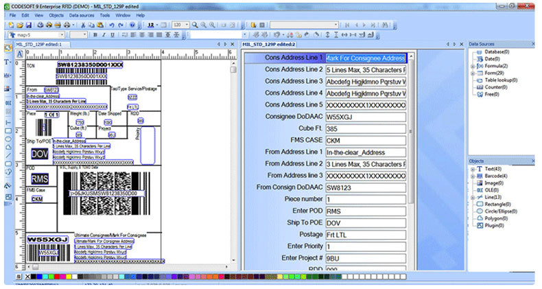Click the Save icon in the toolbar

tap(30, 24)
